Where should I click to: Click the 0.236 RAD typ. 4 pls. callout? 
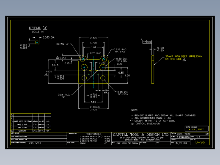pyautogui.click(x=120, y=50)
